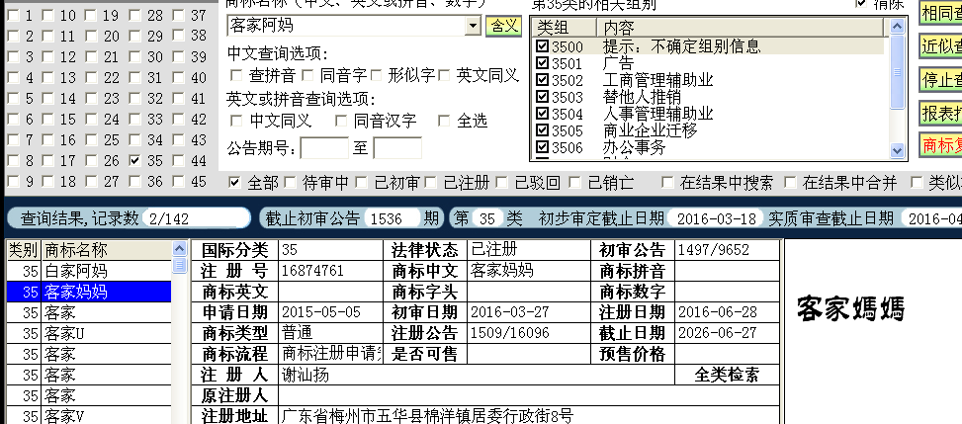
Task: Open the trademark name dropdown
Action: point(473,26)
